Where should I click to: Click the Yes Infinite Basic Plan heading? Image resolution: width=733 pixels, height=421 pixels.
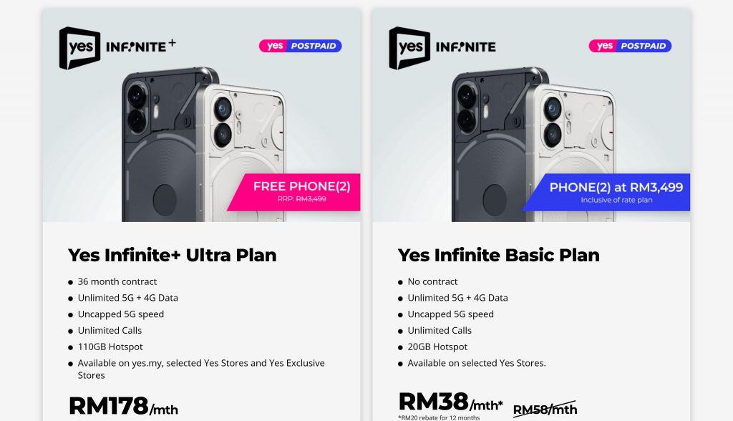499,256
